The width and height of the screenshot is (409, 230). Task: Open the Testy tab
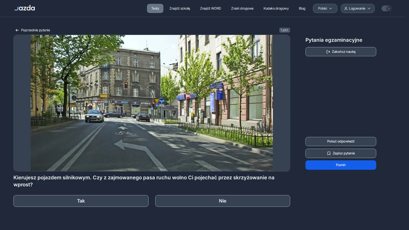pyautogui.click(x=155, y=9)
